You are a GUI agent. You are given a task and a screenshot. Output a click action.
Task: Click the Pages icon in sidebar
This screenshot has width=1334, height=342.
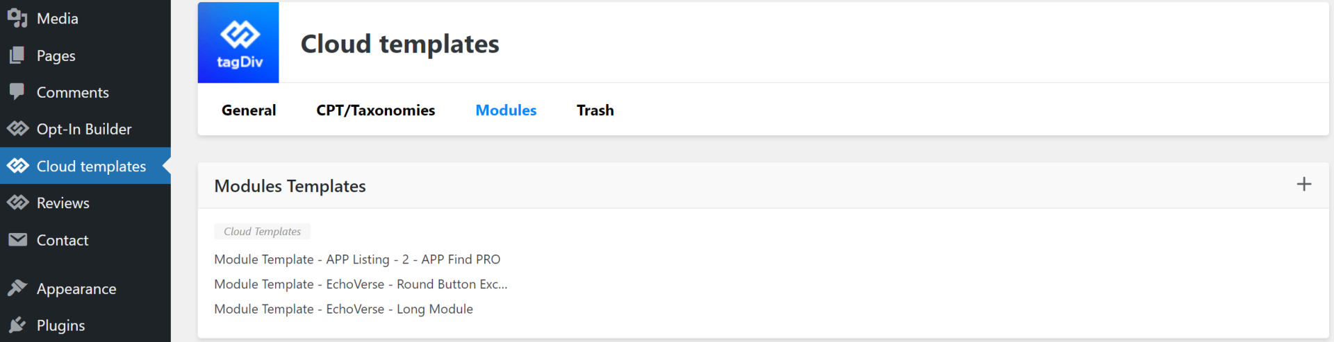coord(17,55)
